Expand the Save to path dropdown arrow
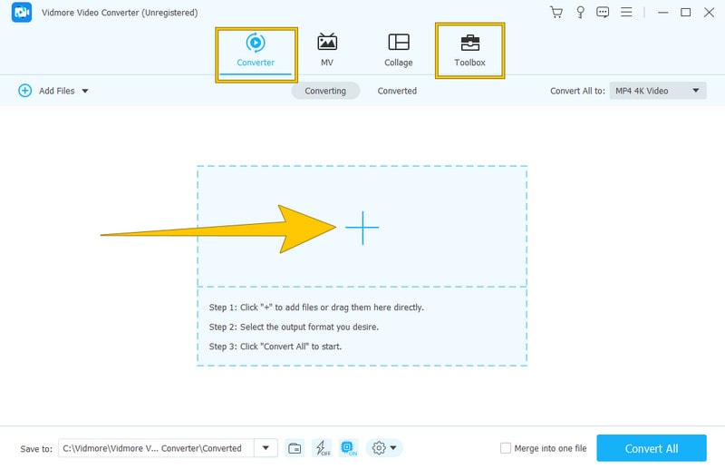 click(x=266, y=448)
